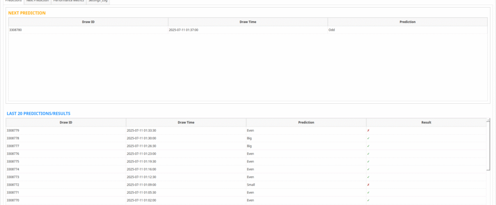Click the scroll up arrow of results table

pos(488,120)
